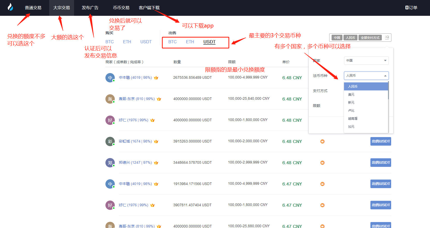Click the currency list scrollbar
430x228 pixels.
(388, 90)
